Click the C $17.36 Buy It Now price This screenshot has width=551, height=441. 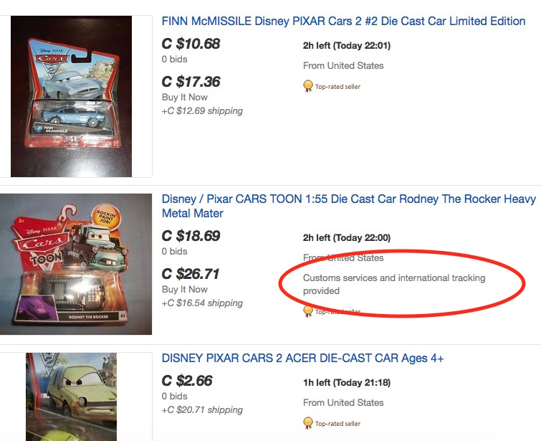[191, 82]
